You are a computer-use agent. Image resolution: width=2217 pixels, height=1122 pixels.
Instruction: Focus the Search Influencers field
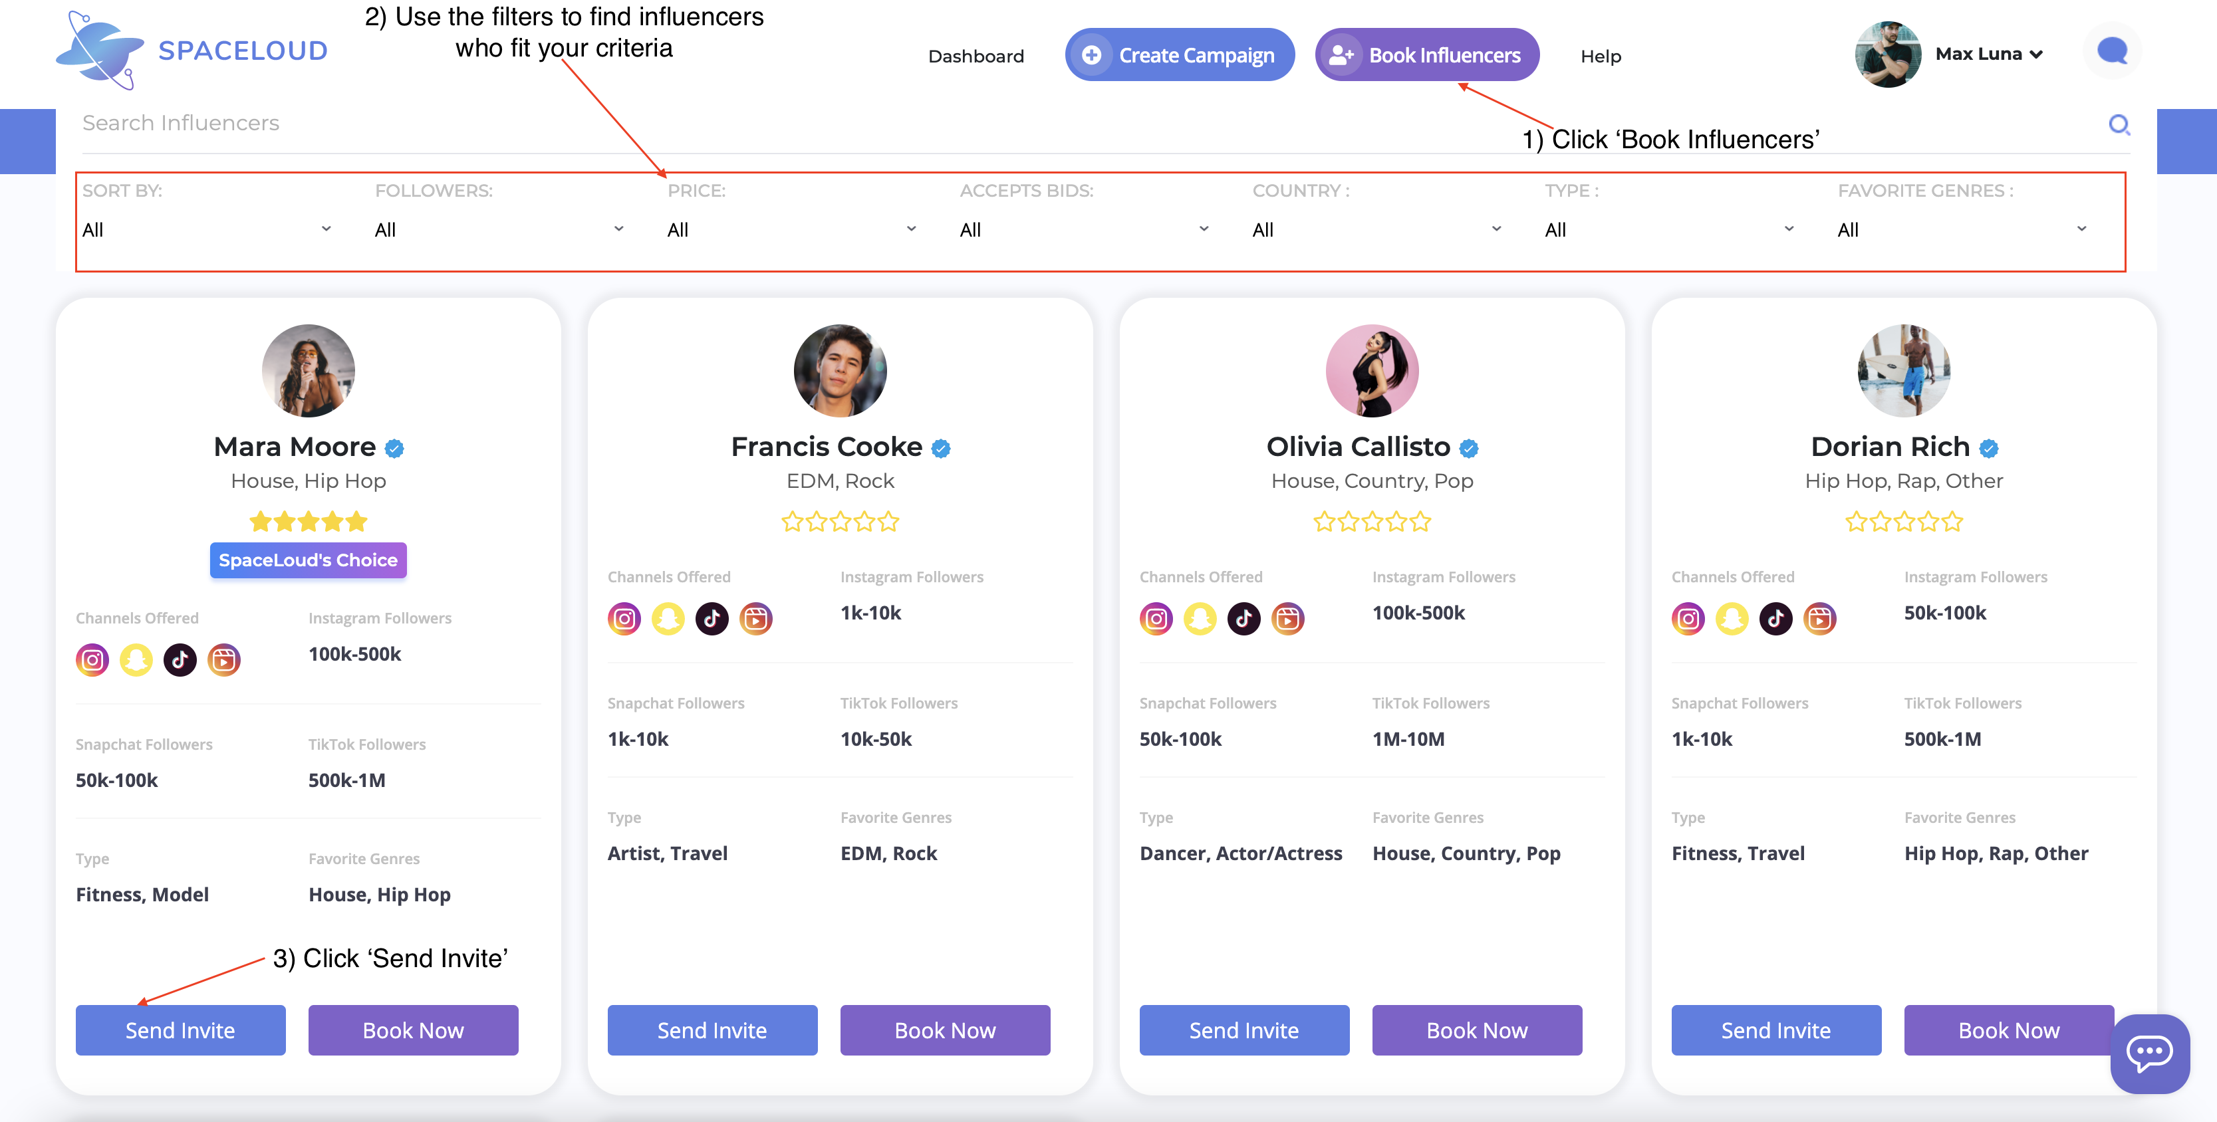pyautogui.click(x=1085, y=123)
